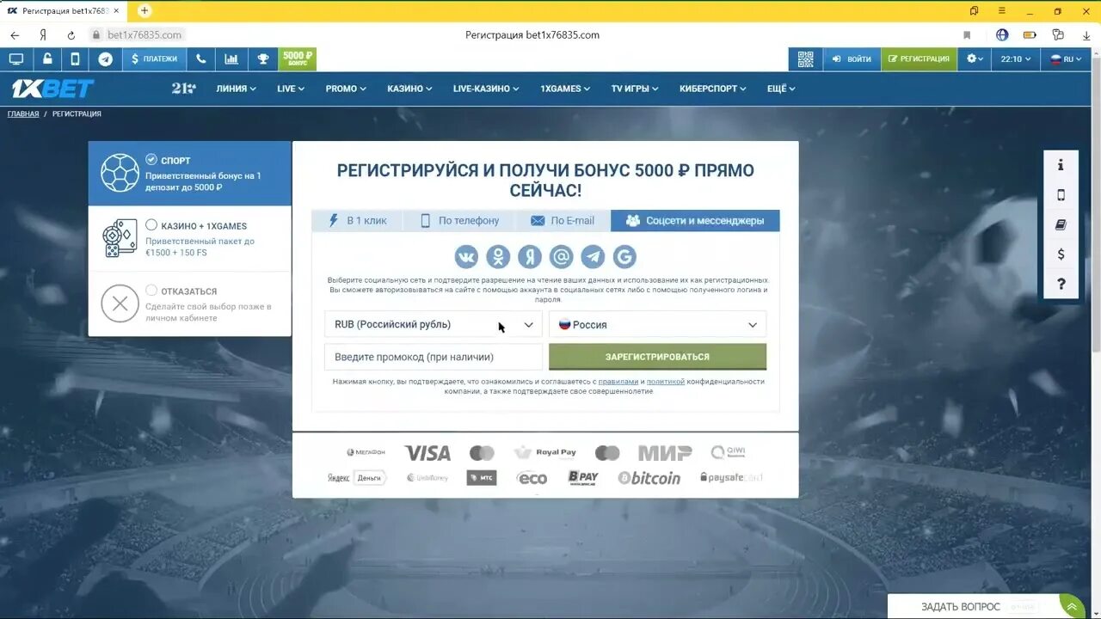Open the Россия country dropdown
1101x619 pixels.
click(657, 324)
